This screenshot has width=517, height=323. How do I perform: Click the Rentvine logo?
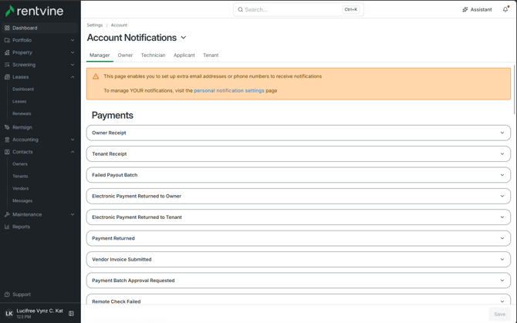pos(34,11)
